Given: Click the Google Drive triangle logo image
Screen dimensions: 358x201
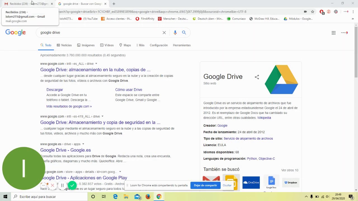Looking at the screenshot, I should click(x=281, y=79).
